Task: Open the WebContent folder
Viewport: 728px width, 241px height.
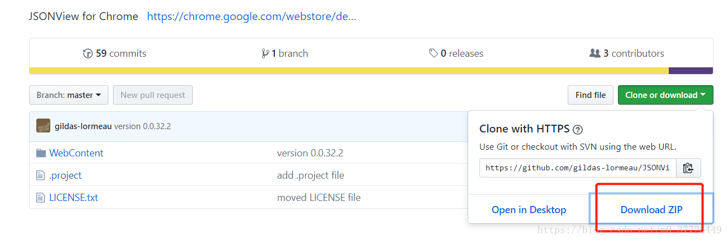Action: click(76, 153)
